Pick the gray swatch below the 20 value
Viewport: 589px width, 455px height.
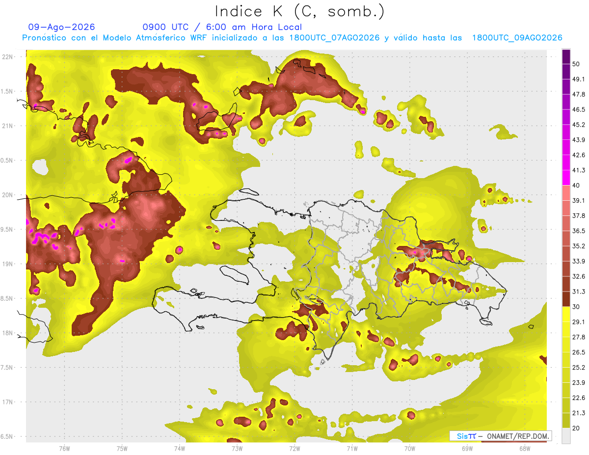click(566, 436)
